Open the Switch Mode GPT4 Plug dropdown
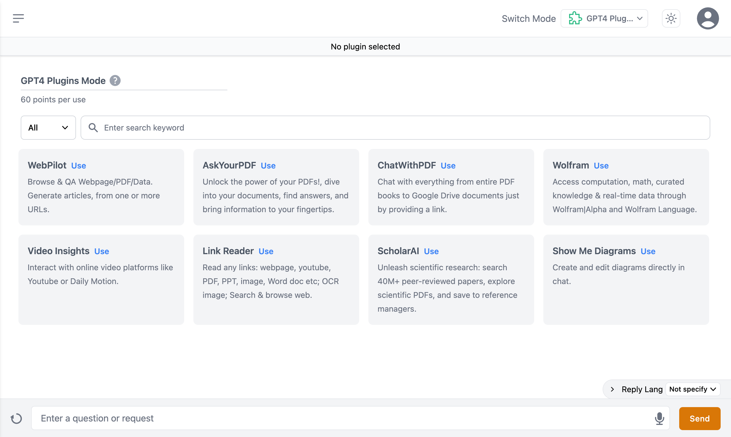The height and width of the screenshot is (437, 731). (x=604, y=18)
